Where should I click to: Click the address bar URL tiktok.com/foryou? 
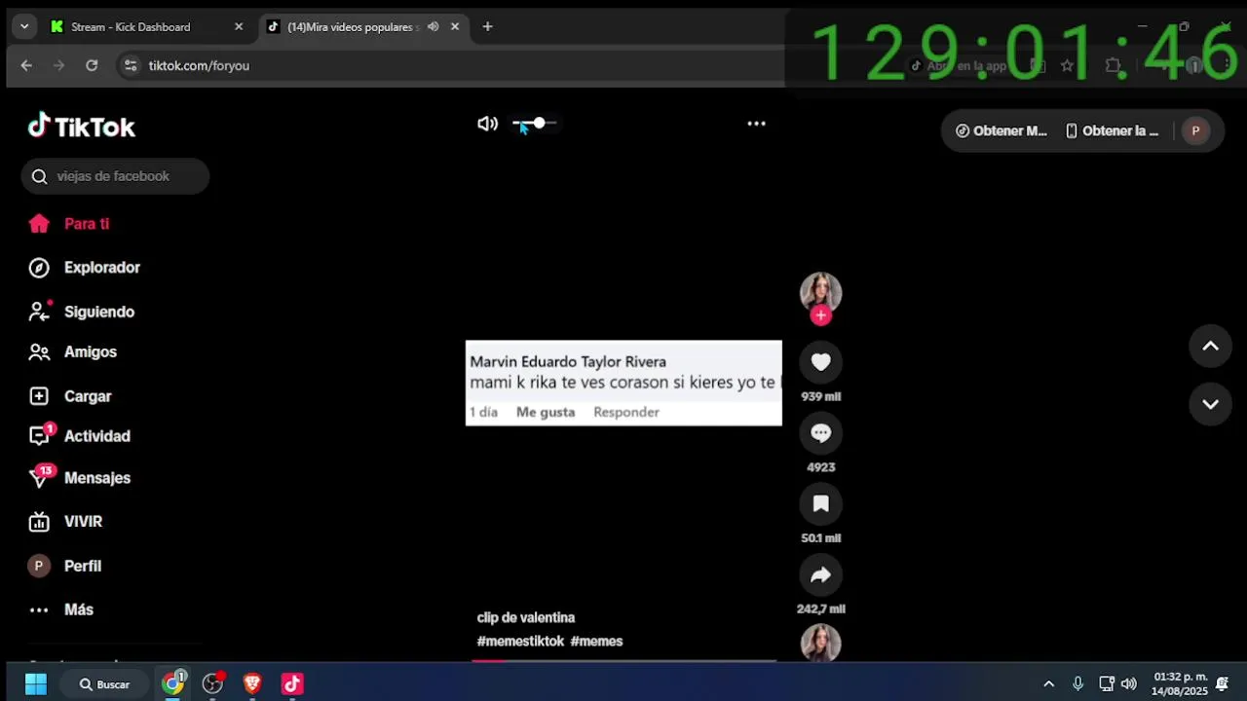(199, 65)
